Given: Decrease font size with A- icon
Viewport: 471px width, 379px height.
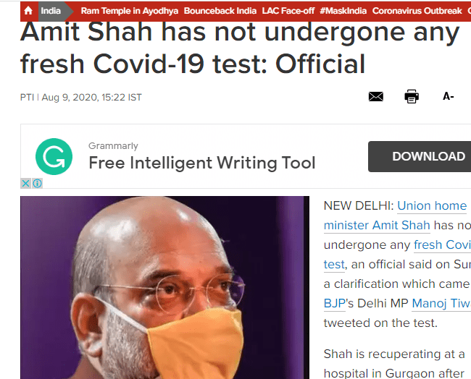Looking at the screenshot, I should click(448, 96).
